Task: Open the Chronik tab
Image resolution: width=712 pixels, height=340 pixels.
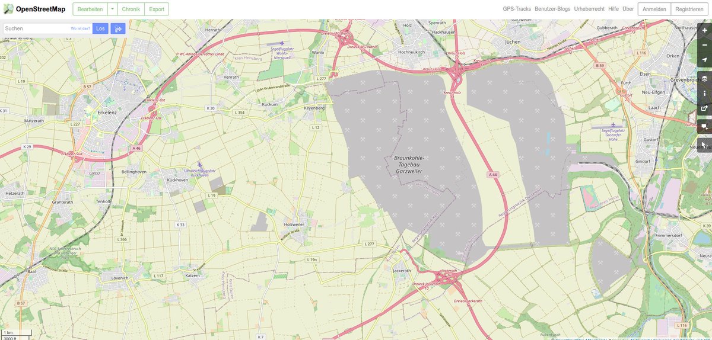Action: pyautogui.click(x=131, y=9)
